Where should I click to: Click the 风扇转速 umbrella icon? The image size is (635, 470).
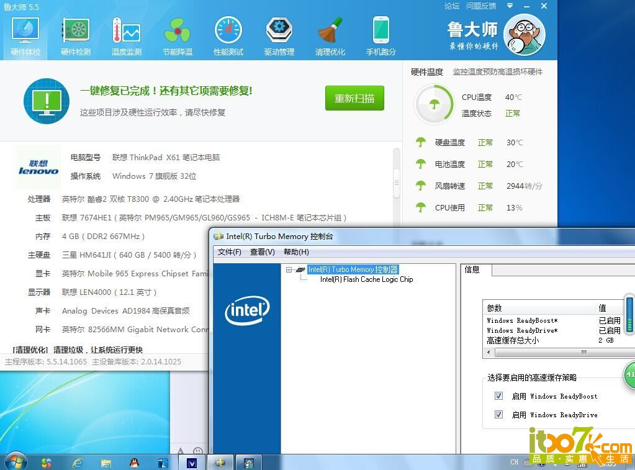[421, 186]
